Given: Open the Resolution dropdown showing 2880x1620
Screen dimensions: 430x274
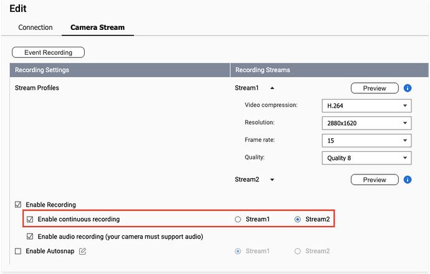Looking at the screenshot, I should [366, 123].
